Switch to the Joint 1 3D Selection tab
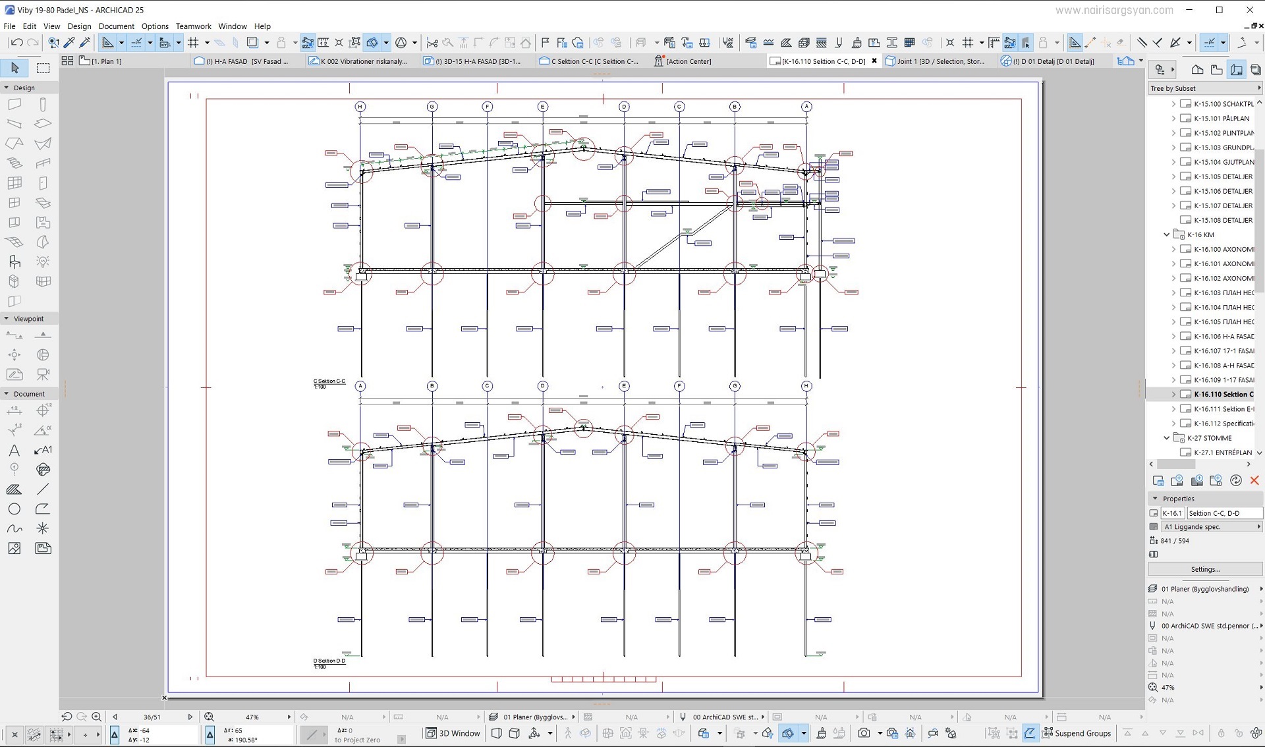Screen dimensions: 1265x747 click(x=938, y=61)
